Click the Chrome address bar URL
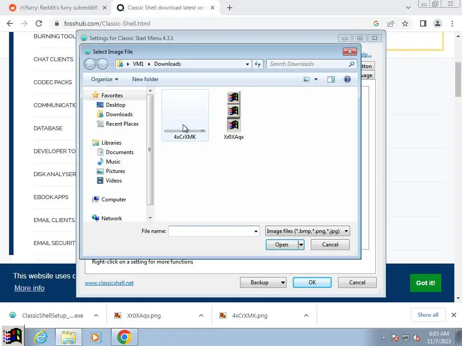This screenshot has height=346, width=462. point(107,23)
